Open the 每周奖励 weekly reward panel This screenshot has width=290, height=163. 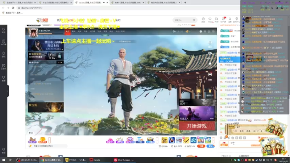[46, 56]
